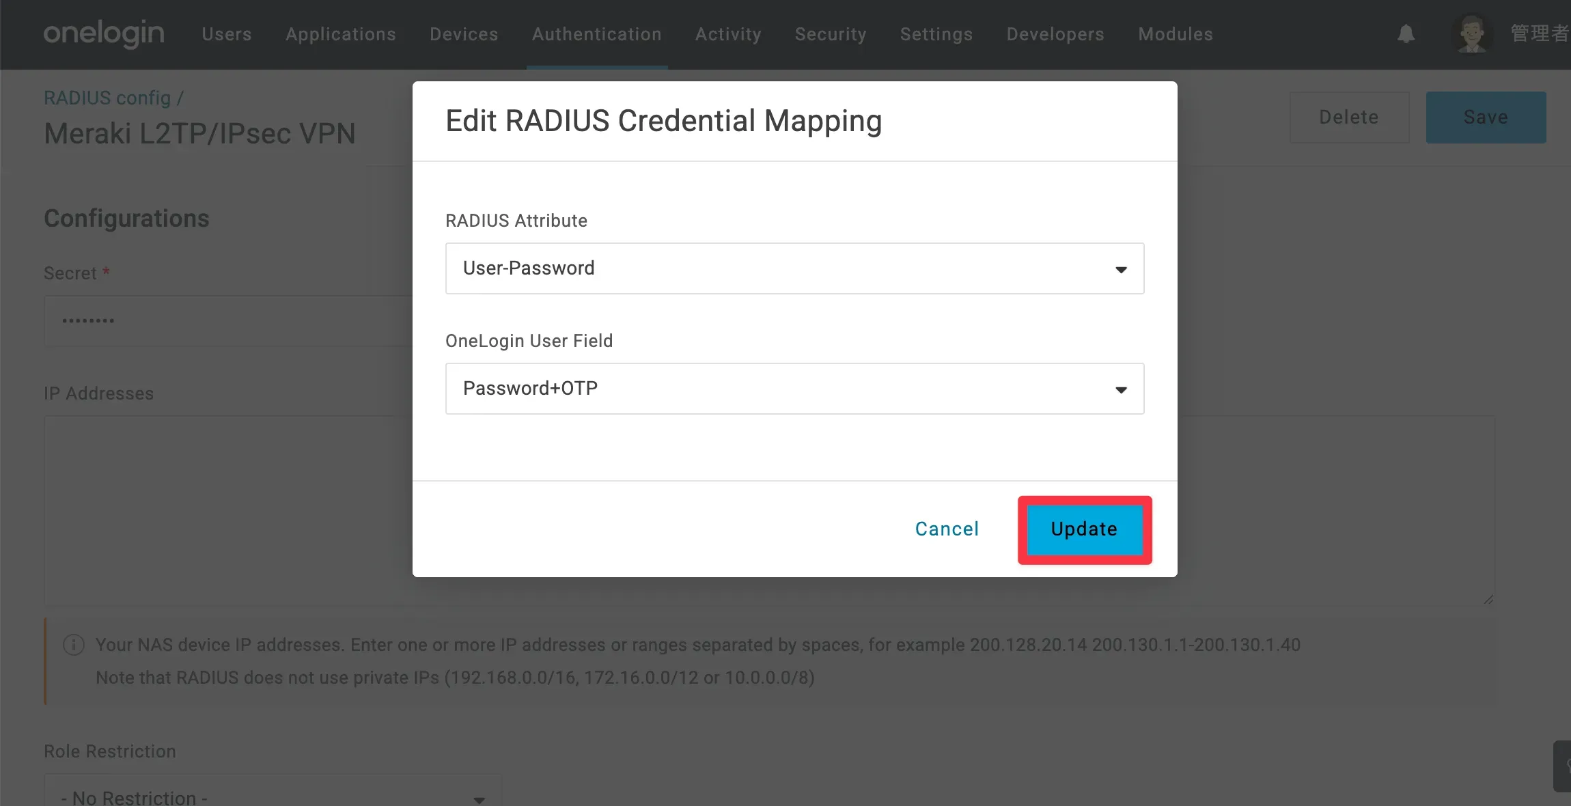Go to the Applications menu
The height and width of the screenshot is (806, 1571).
click(341, 34)
